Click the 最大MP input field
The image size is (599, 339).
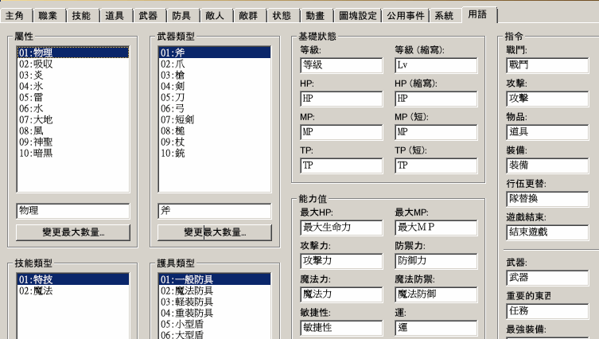pyautogui.click(x=436, y=228)
